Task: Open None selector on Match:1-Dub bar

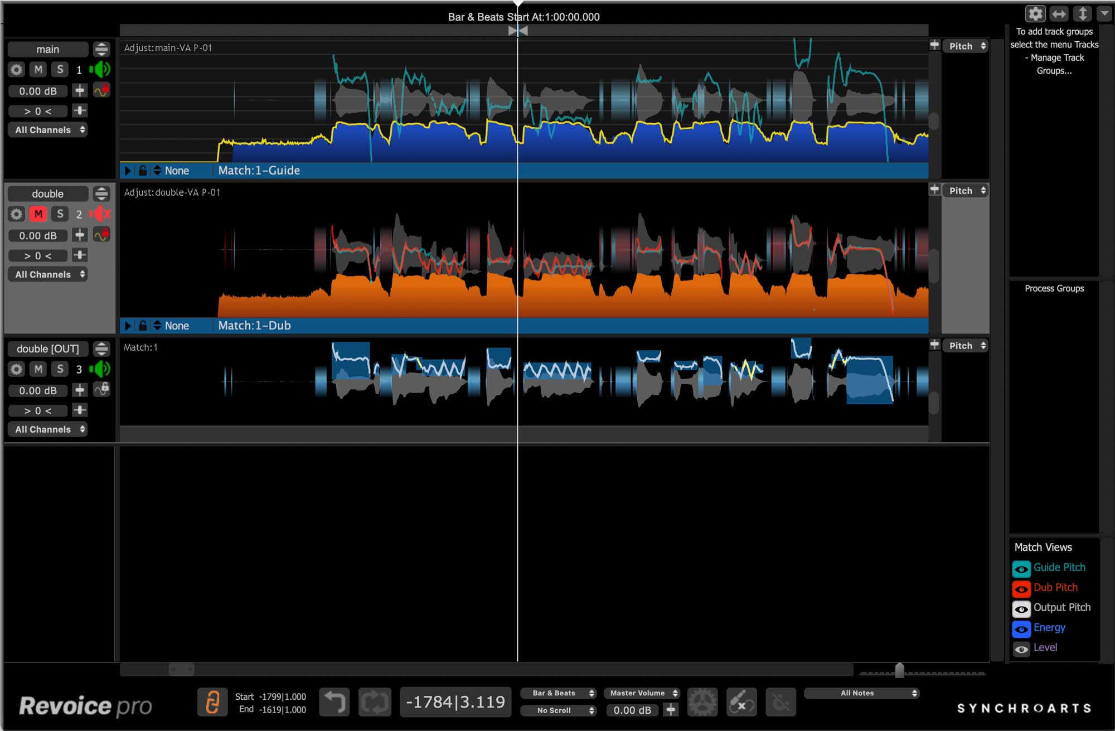Action: pos(171,326)
